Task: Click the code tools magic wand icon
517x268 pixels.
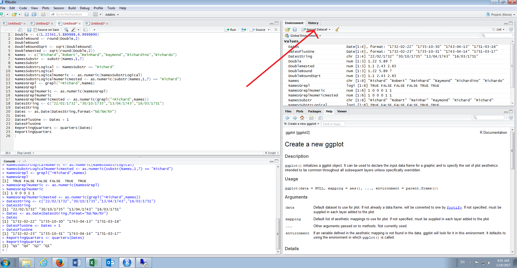Action: (74, 30)
